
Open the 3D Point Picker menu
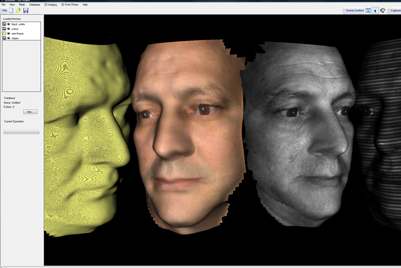click(x=69, y=5)
